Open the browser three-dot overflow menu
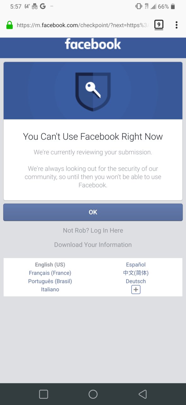The height and width of the screenshot is (405, 186). pyautogui.click(x=177, y=25)
